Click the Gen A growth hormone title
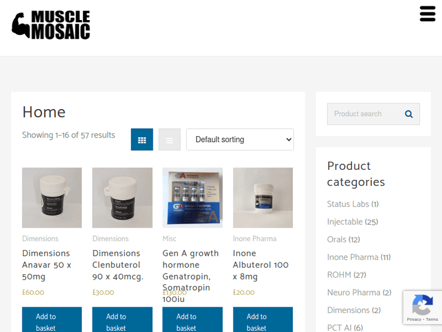This screenshot has height=332, width=442. [x=190, y=276]
